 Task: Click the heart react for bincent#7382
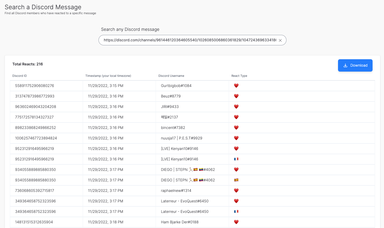tap(236, 128)
